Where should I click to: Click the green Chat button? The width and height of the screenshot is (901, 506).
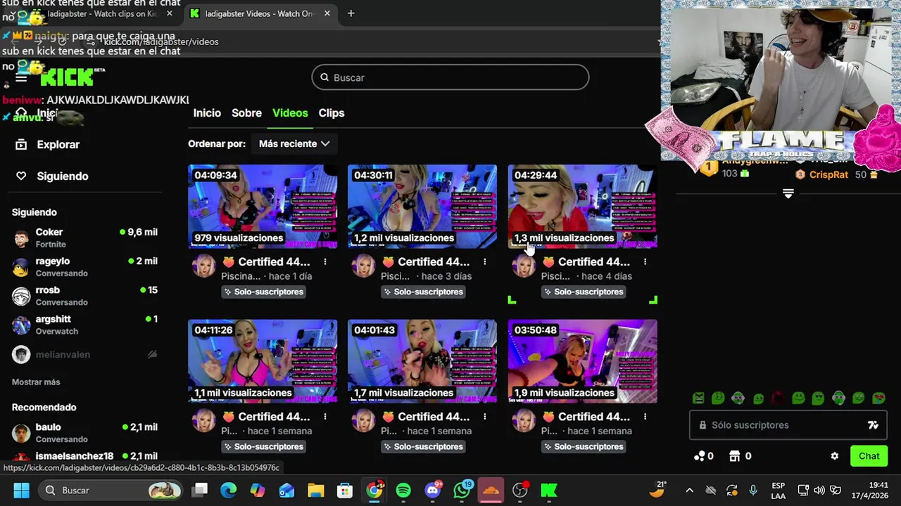tap(869, 456)
